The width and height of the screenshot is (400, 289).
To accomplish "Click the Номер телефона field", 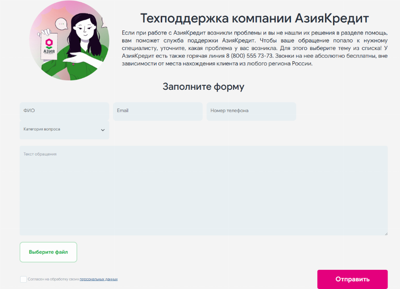I will click(x=251, y=111).
